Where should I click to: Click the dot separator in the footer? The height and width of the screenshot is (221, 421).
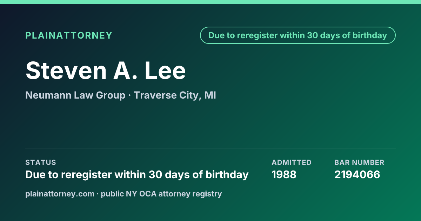coord(98,194)
